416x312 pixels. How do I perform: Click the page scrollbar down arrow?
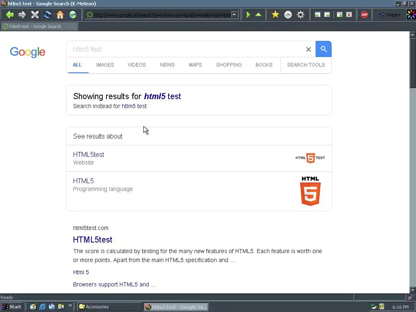(x=413, y=290)
